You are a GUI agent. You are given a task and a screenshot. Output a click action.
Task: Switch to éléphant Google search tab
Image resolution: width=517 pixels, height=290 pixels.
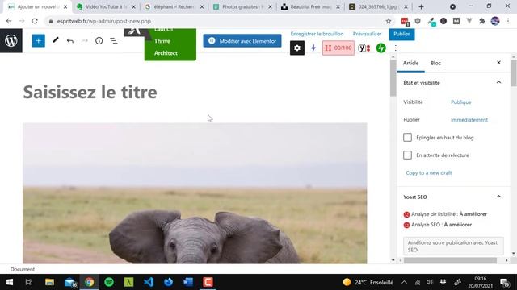[174, 7]
